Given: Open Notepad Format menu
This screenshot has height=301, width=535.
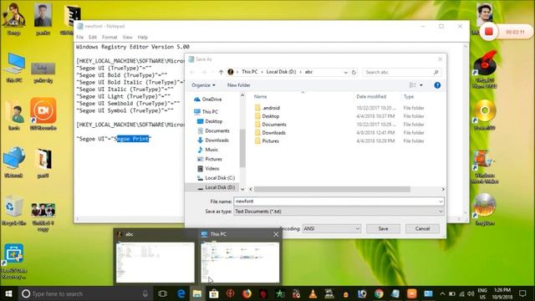Looking at the screenshot, I should pos(110,37).
